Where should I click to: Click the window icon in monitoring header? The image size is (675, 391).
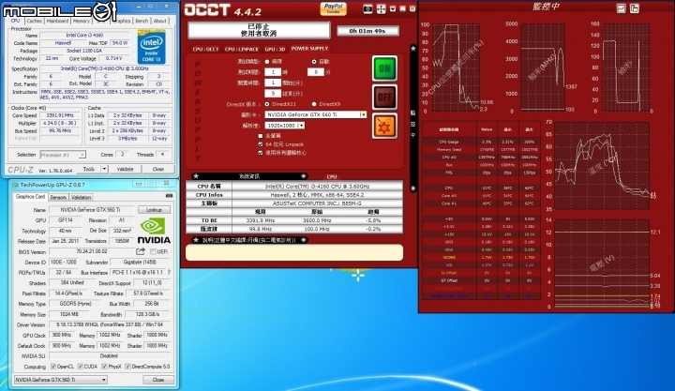click(635, 8)
